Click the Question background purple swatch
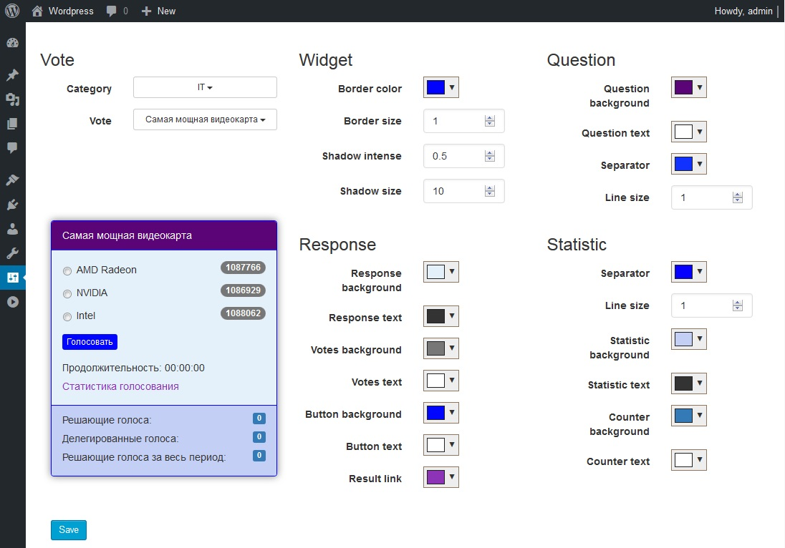This screenshot has height=548, width=785. [683, 87]
